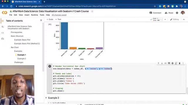Open the Code snippets sidebar icon

point(3,33)
